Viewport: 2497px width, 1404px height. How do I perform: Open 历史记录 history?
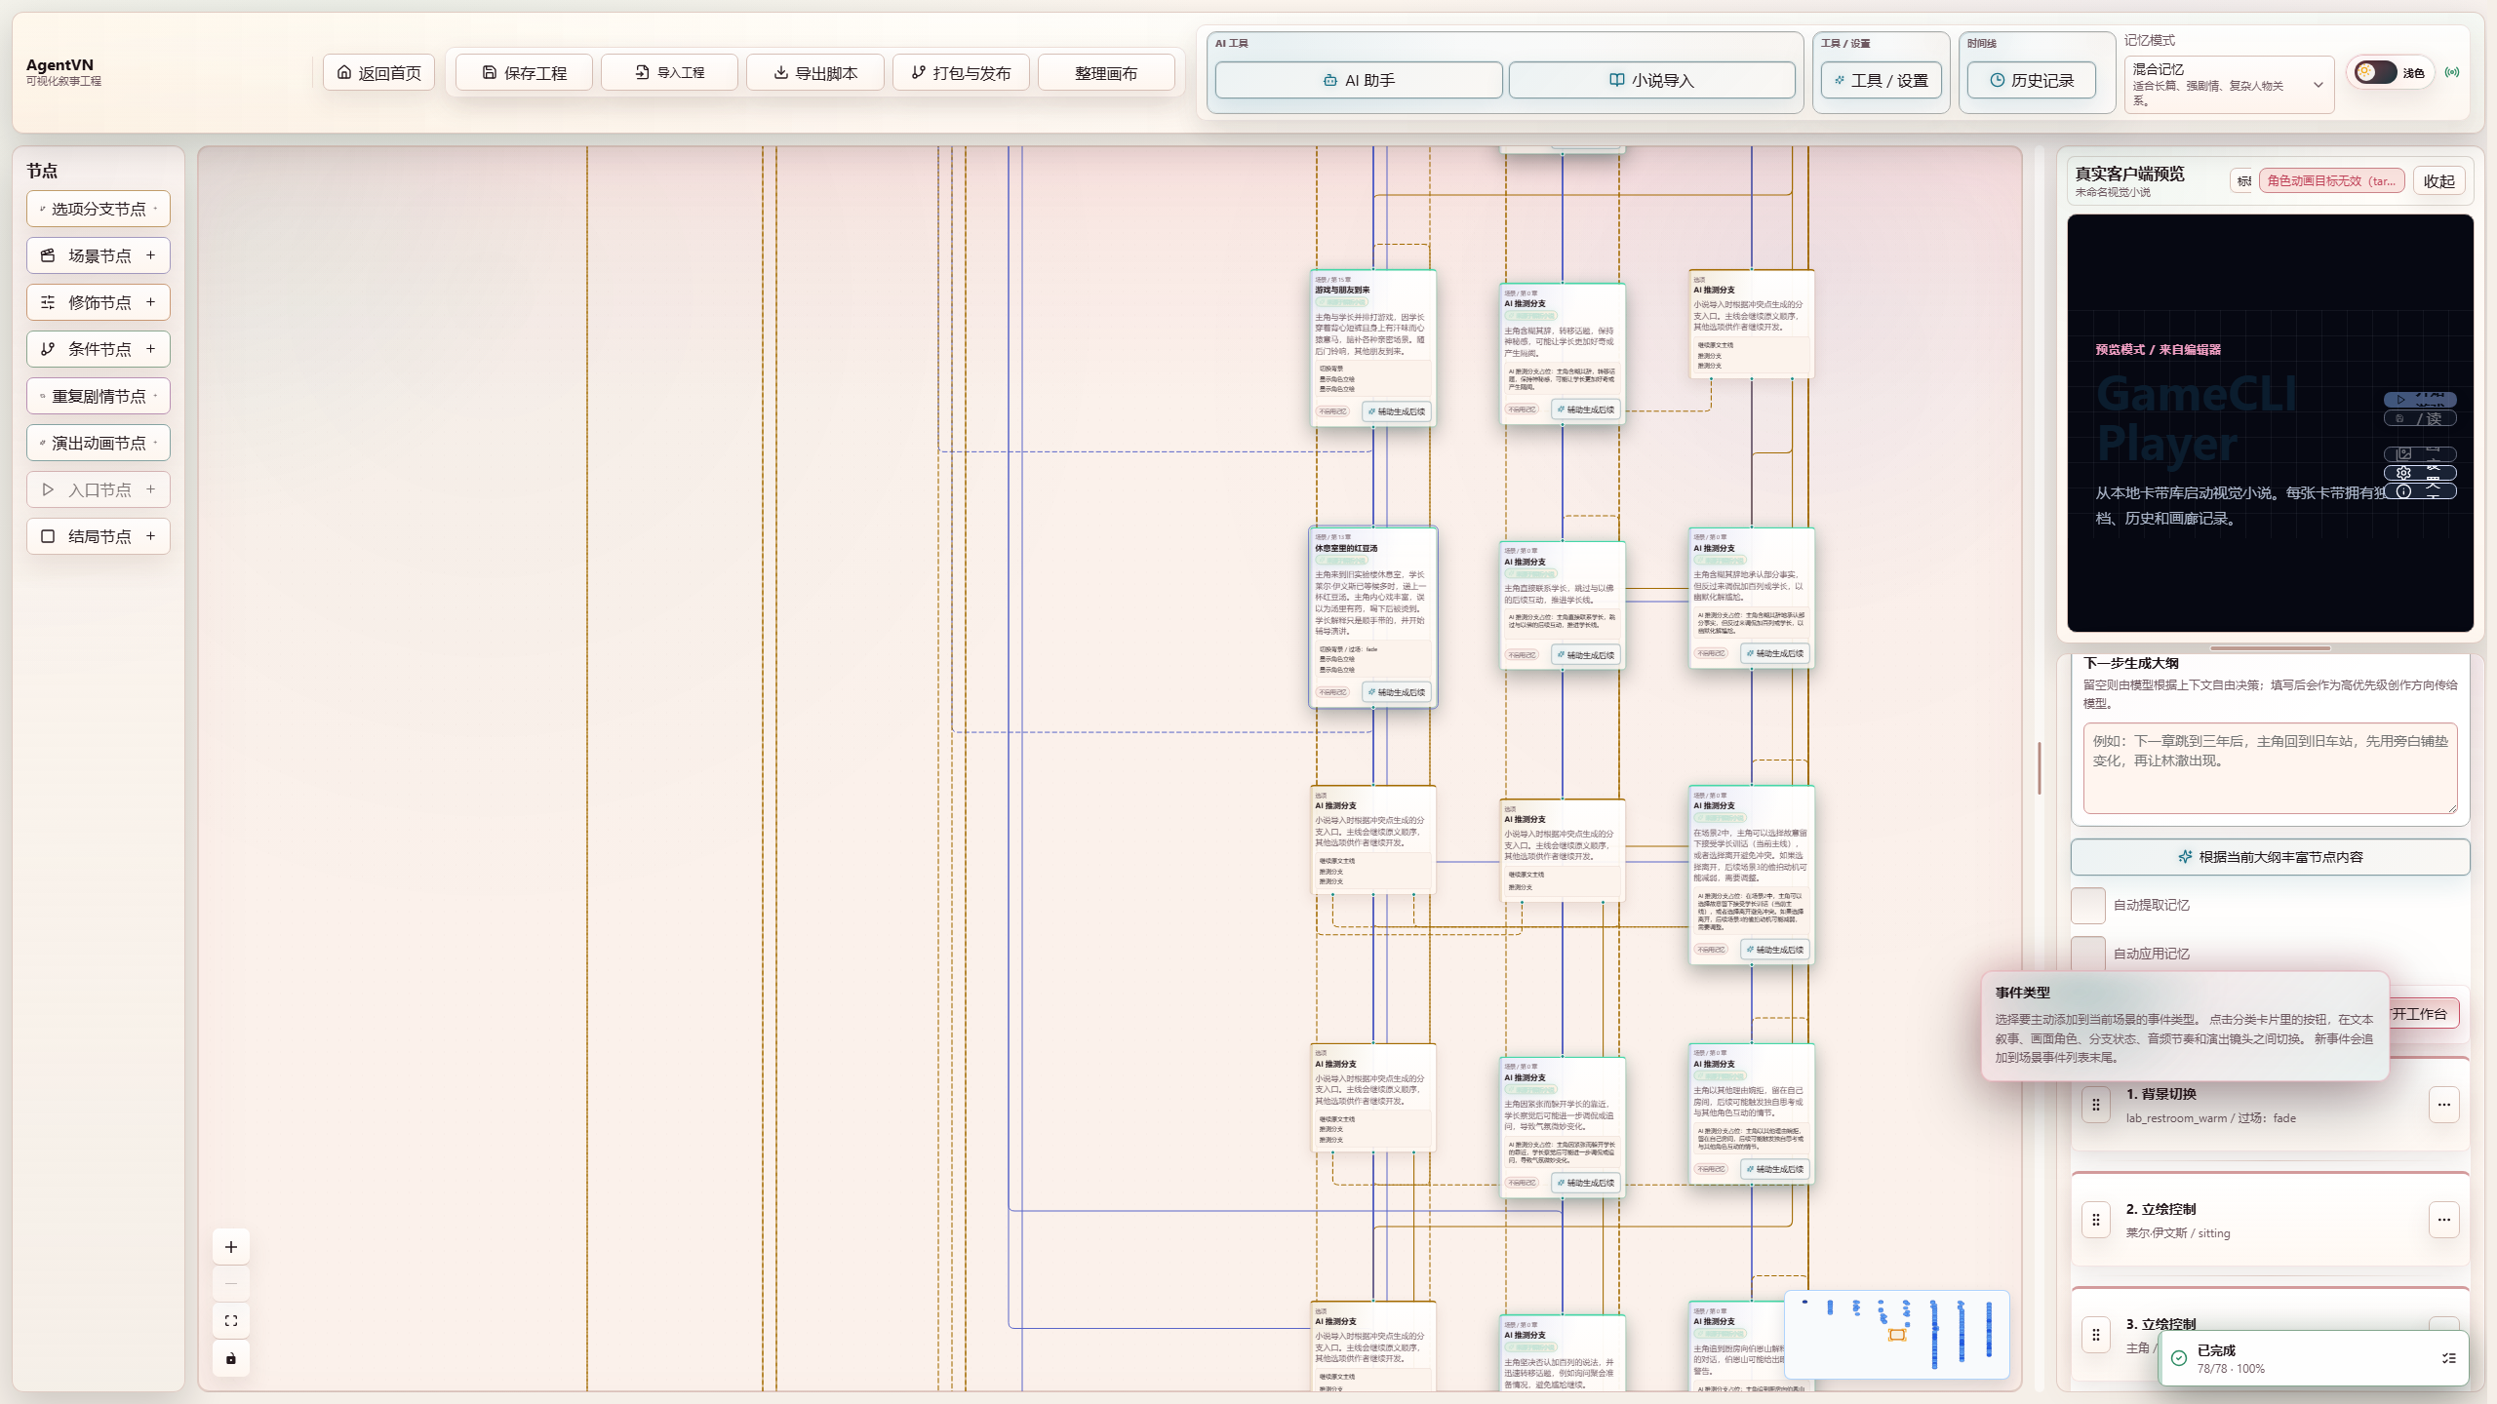pyautogui.click(x=2032, y=80)
